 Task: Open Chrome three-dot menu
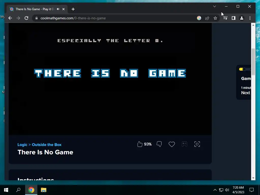point(250,18)
